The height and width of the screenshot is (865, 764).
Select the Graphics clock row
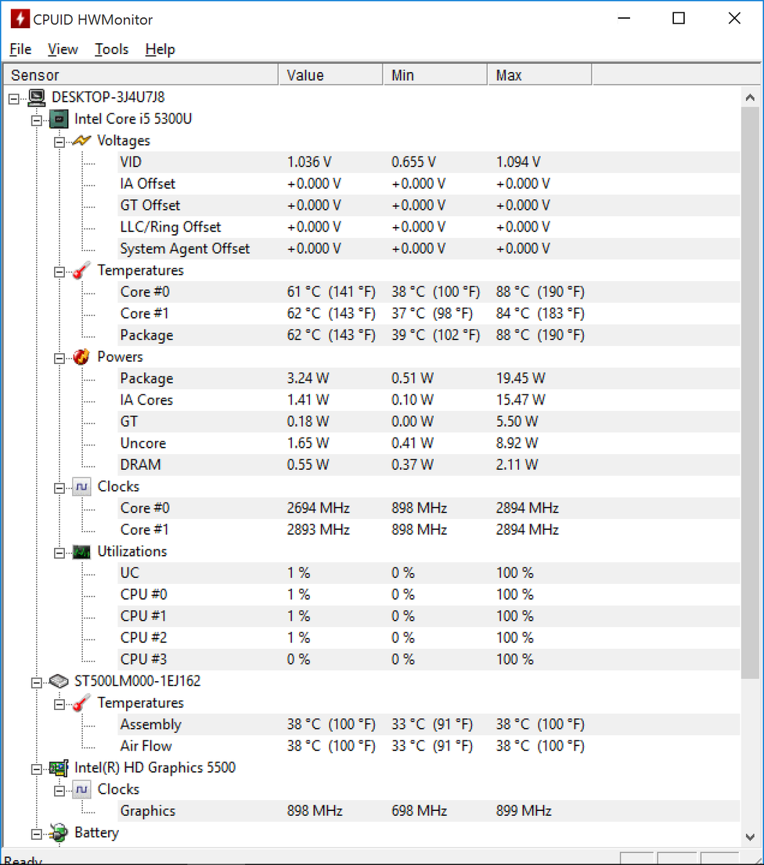[430, 811]
